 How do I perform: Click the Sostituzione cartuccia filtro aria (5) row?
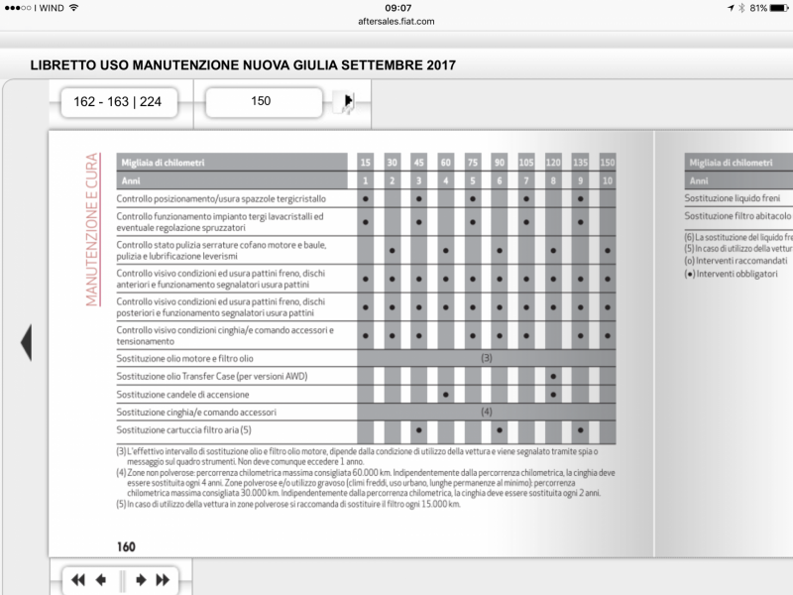183,429
